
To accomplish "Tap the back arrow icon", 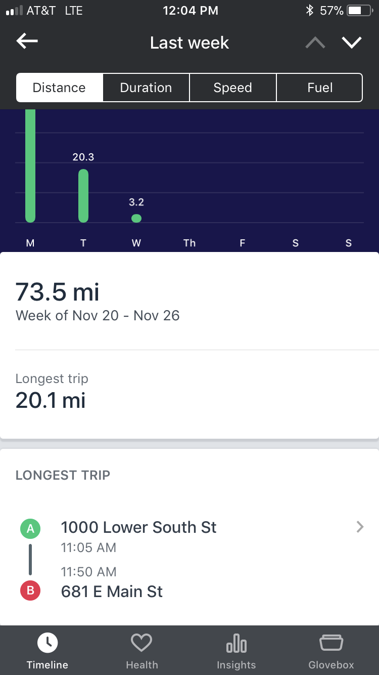I will pos(27,41).
